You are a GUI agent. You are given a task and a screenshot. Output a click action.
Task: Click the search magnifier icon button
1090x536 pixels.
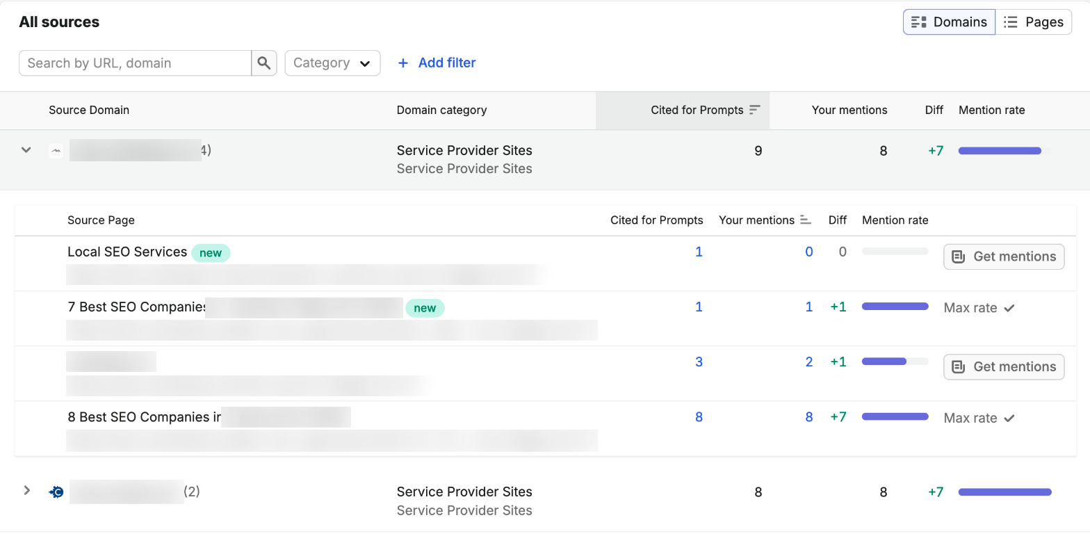(x=263, y=63)
